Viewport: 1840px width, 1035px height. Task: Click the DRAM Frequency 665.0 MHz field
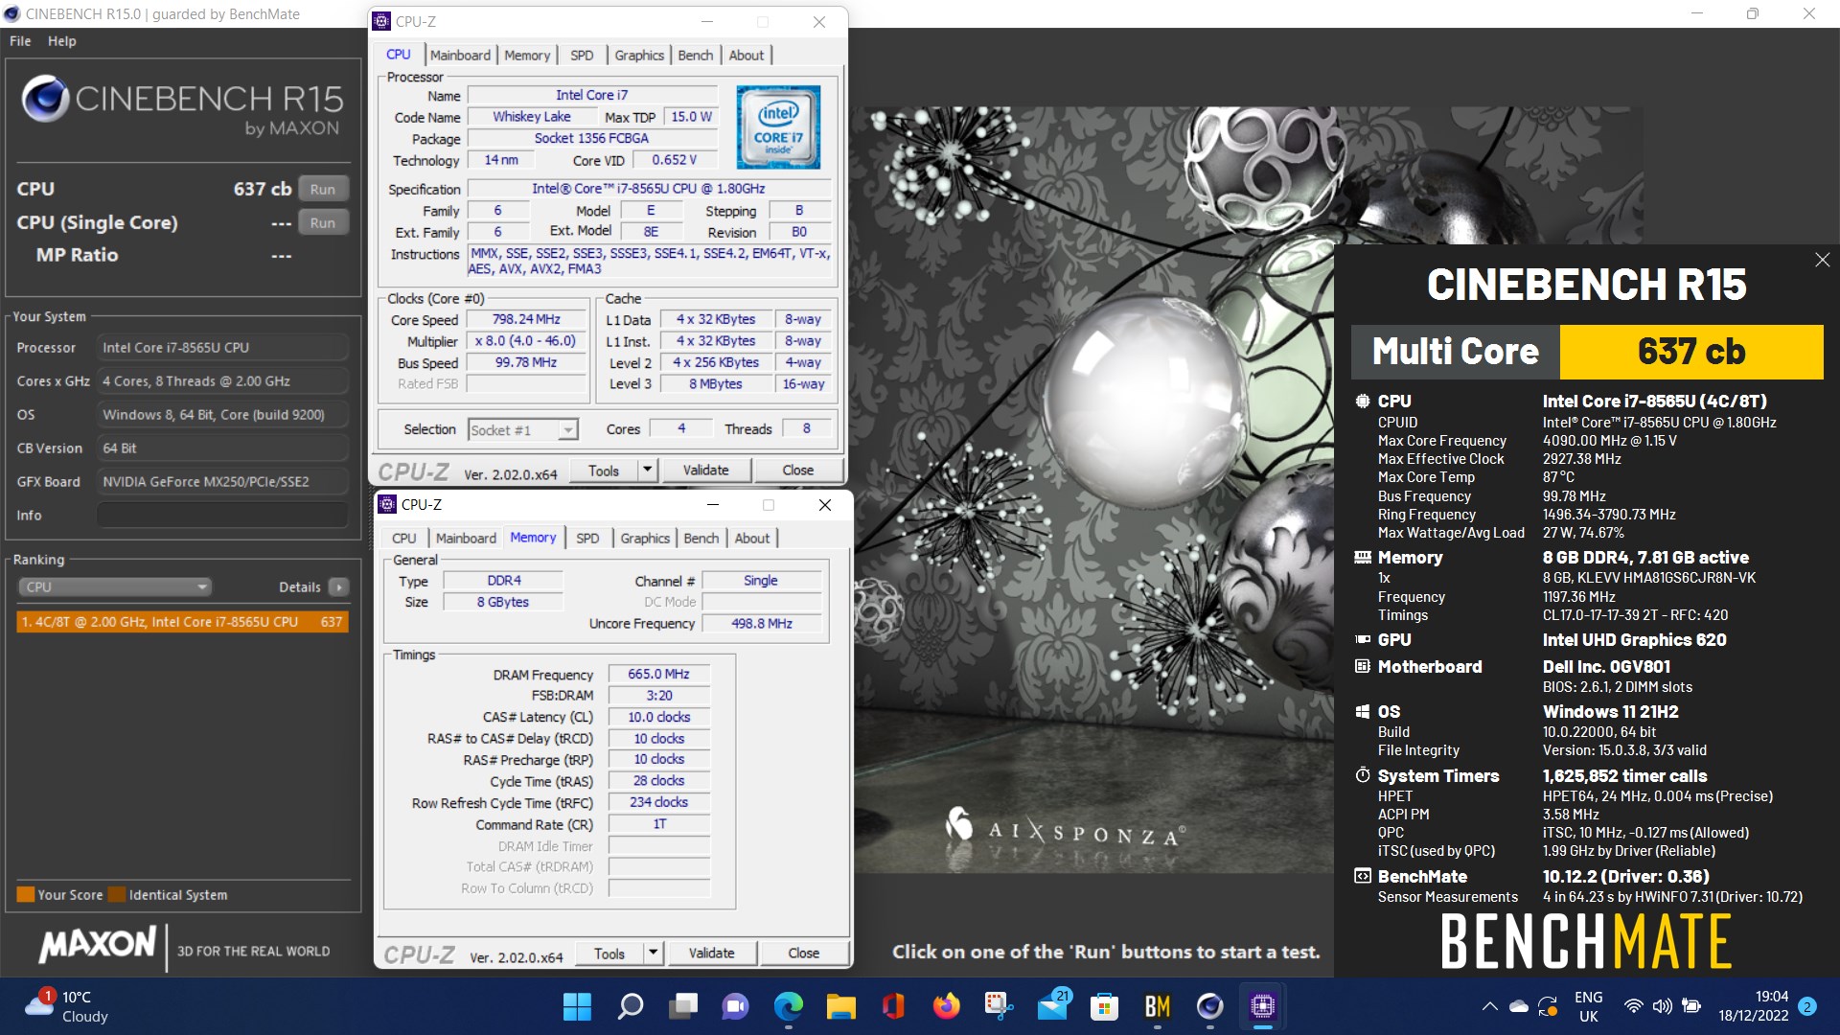coord(659,675)
